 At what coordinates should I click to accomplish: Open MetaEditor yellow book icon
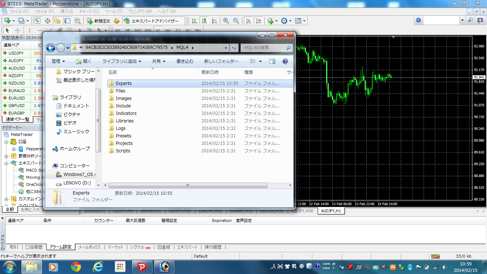pos(117,21)
